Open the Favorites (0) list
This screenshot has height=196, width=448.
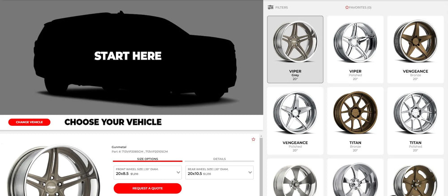358,8
